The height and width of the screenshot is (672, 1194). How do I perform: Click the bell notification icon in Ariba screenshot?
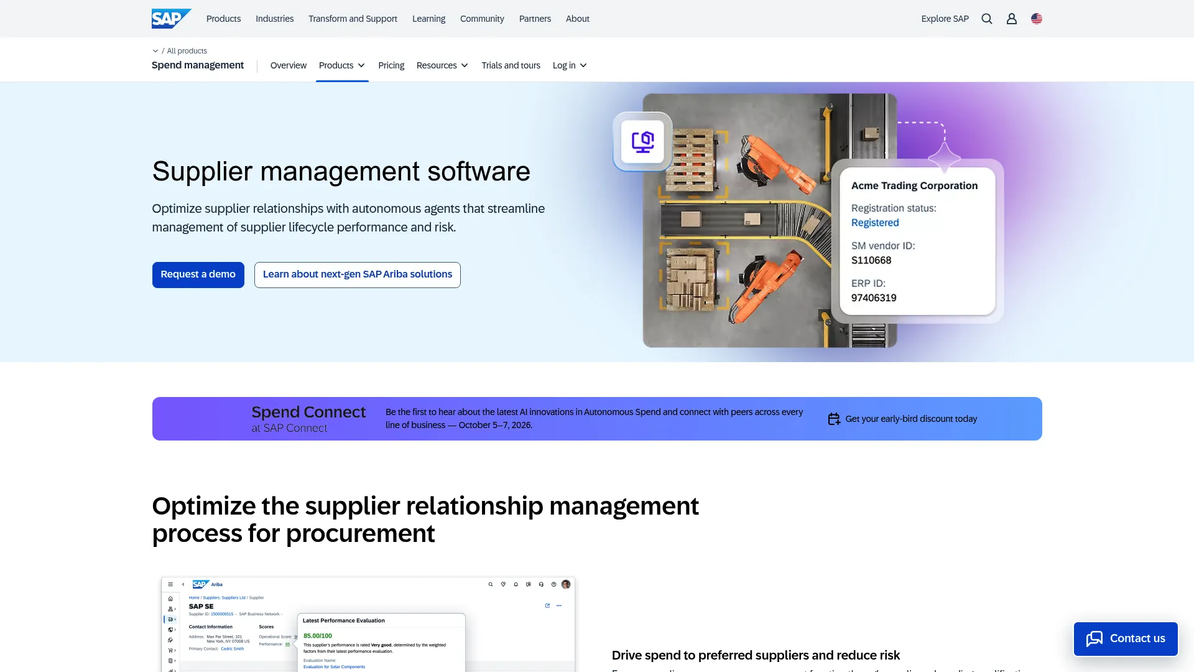[516, 584]
